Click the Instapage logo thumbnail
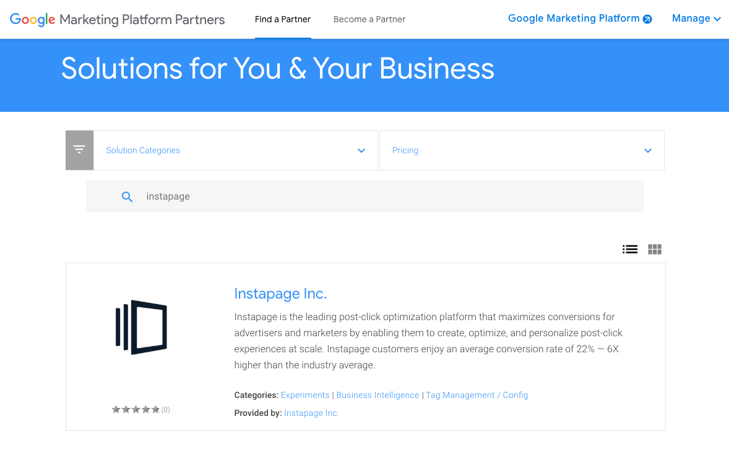The height and width of the screenshot is (453, 729). pyautogui.click(x=141, y=327)
